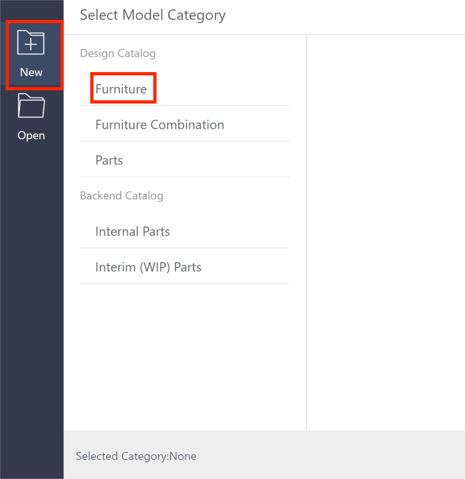Screen dimensions: 465x479
Task: Click the Open folder icon
Action: [x=31, y=106]
